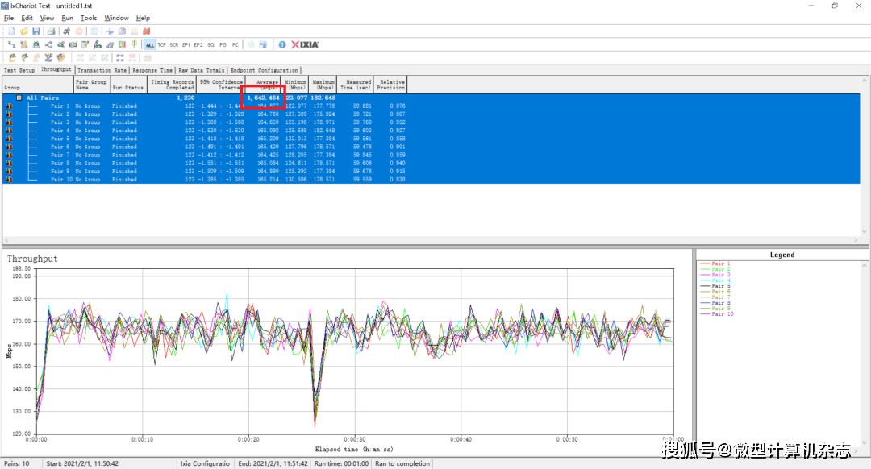Switch to the Transaction Rate tab
The image size is (871, 469).
(102, 70)
